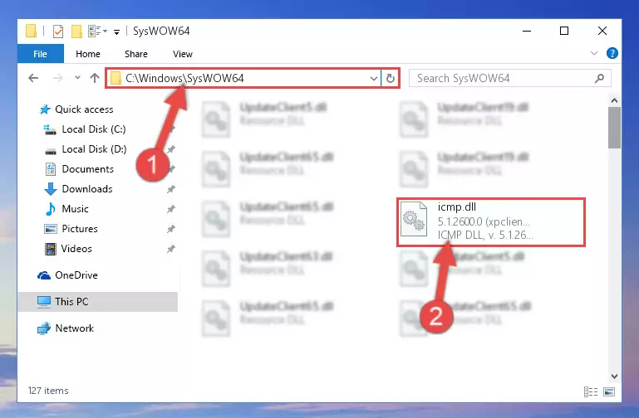Go back with the Back arrow
Screen dimensions: 639x418
tap(33, 78)
